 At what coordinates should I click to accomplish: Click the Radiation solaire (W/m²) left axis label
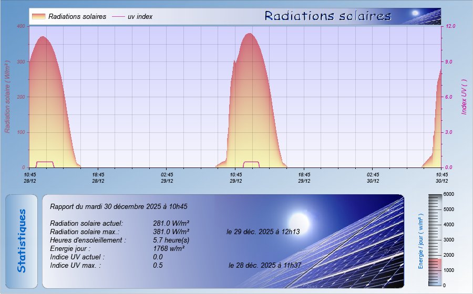[x=8, y=96]
